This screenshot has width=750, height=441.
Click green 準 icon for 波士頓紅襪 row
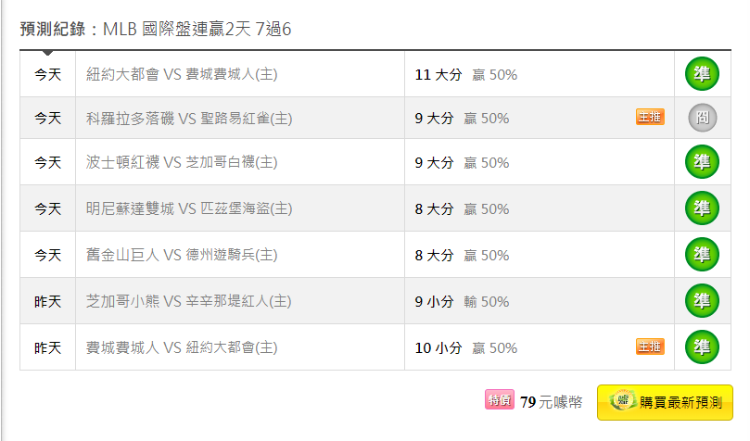click(702, 162)
